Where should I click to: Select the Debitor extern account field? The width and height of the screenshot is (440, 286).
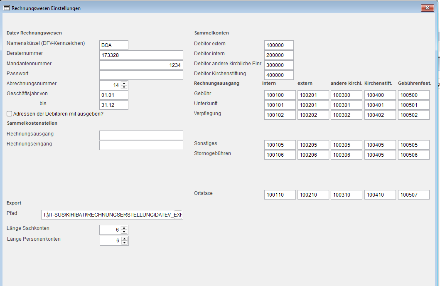[279, 45]
